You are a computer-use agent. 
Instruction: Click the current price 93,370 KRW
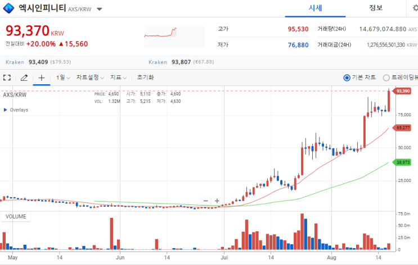point(35,30)
